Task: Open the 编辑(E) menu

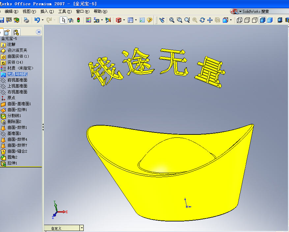Action: point(12,12)
